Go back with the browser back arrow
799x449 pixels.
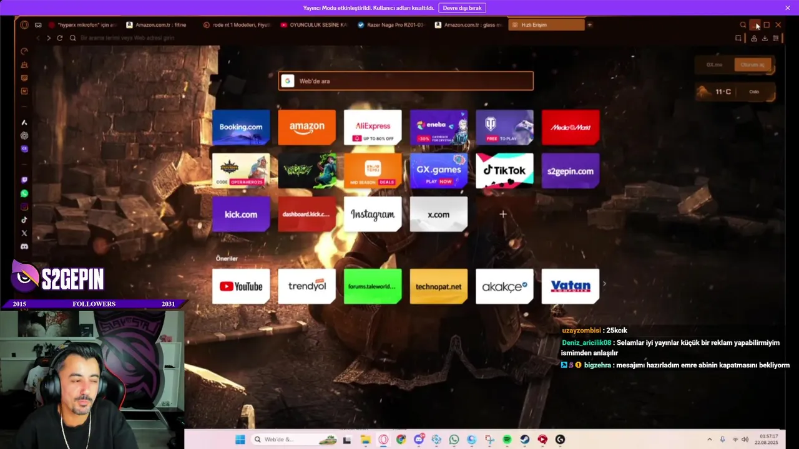[38, 38]
